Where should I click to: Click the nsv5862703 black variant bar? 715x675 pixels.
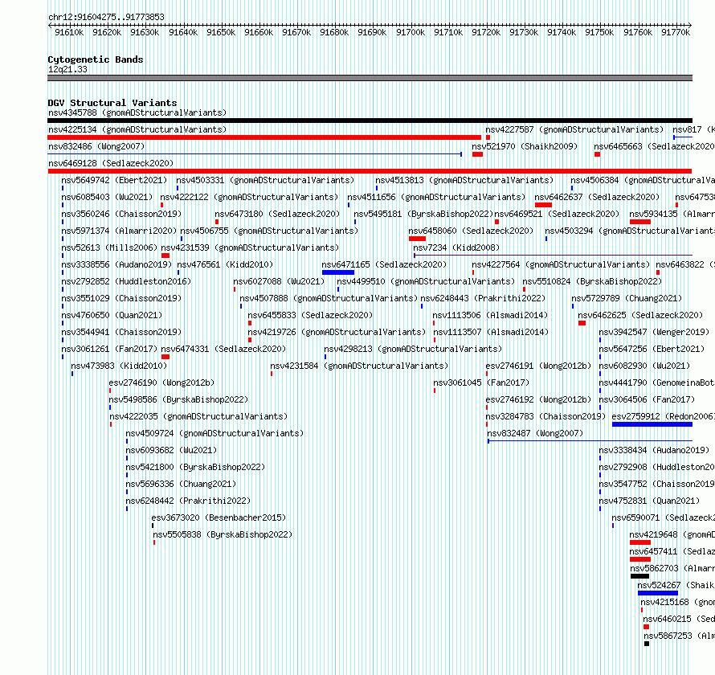[639, 576]
